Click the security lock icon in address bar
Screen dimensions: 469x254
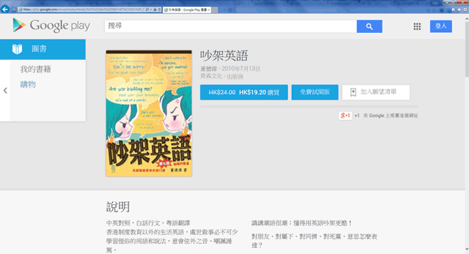click(155, 9)
